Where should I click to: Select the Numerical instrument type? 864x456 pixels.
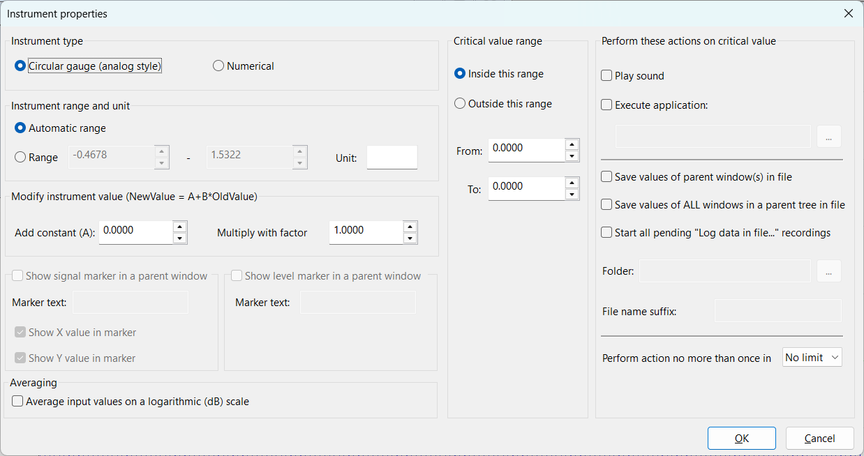tap(218, 66)
